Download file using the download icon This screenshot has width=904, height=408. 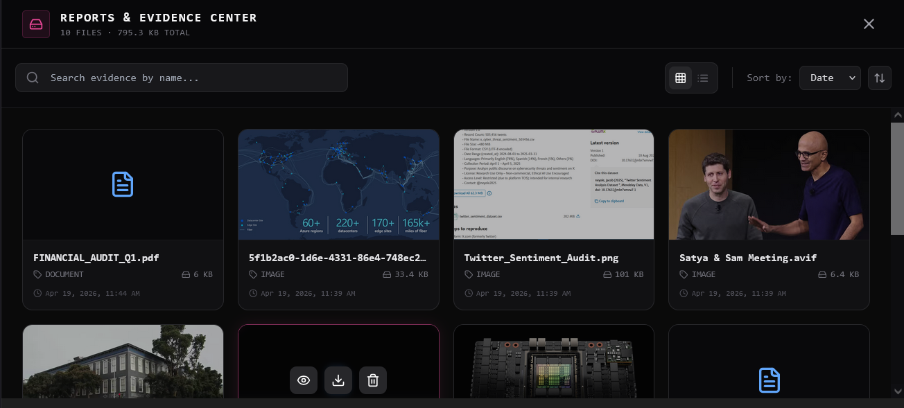pos(338,380)
